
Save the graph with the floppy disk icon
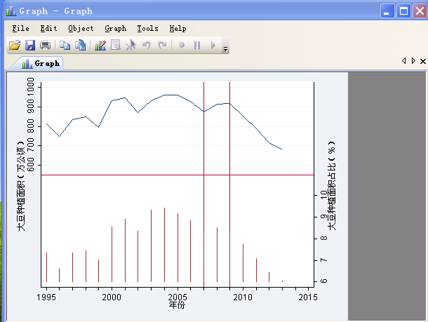[30, 46]
